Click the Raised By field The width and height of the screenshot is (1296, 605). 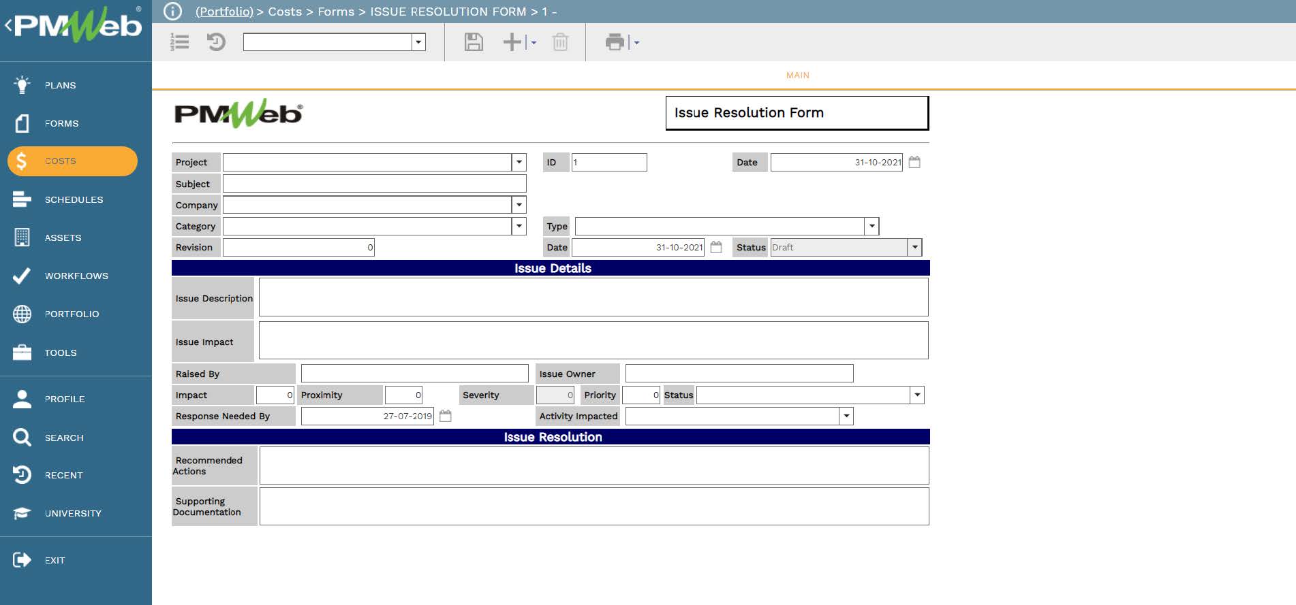click(x=415, y=374)
